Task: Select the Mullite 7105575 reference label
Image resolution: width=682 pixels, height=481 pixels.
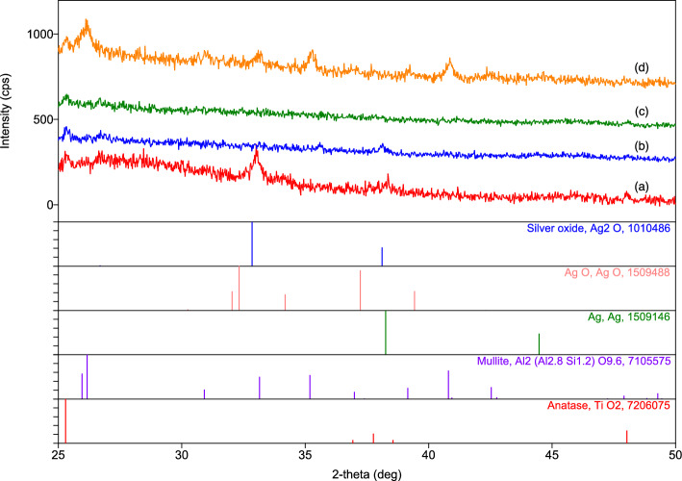Action: click(575, 361)
